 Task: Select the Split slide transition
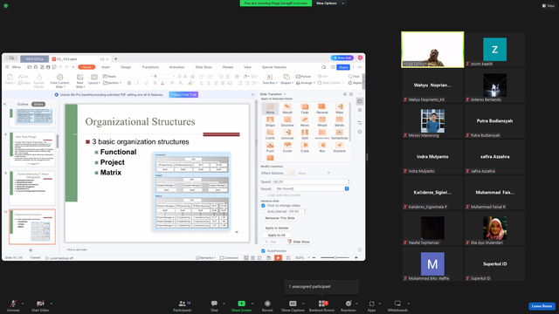click(305, 134)
